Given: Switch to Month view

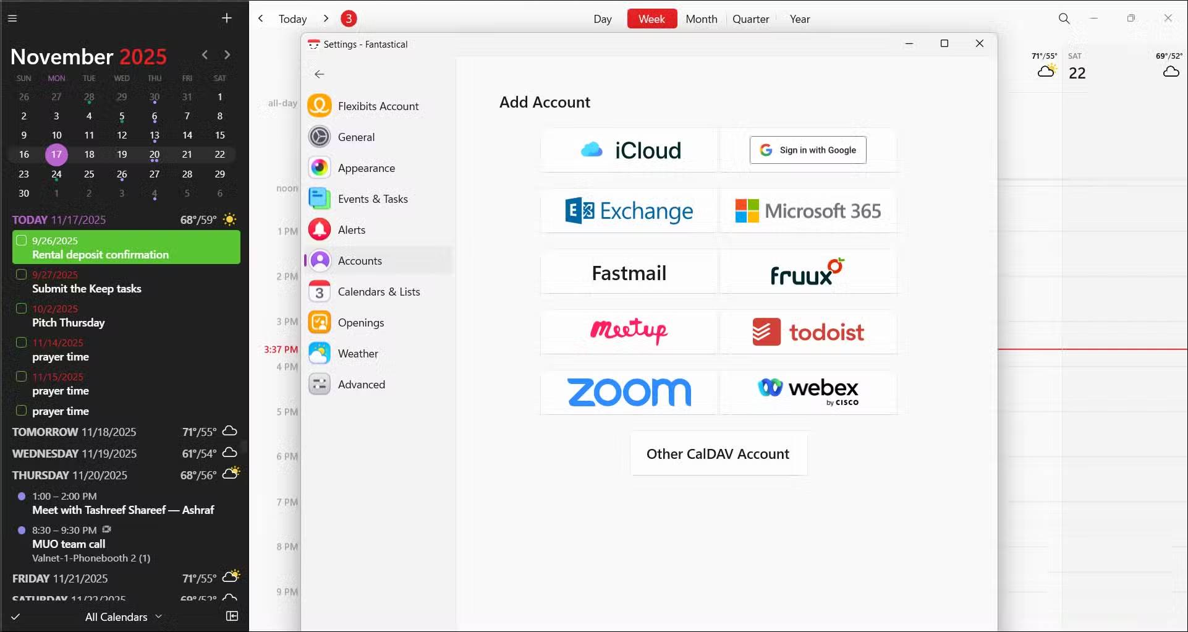Looking at the screenshot, I should pyautogui.click(x=702, y=19).
